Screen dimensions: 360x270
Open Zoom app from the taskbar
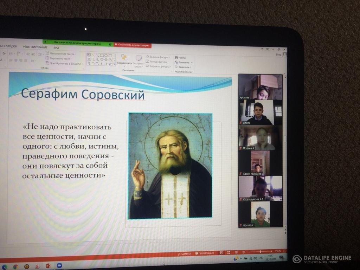[x=59, y=265]
